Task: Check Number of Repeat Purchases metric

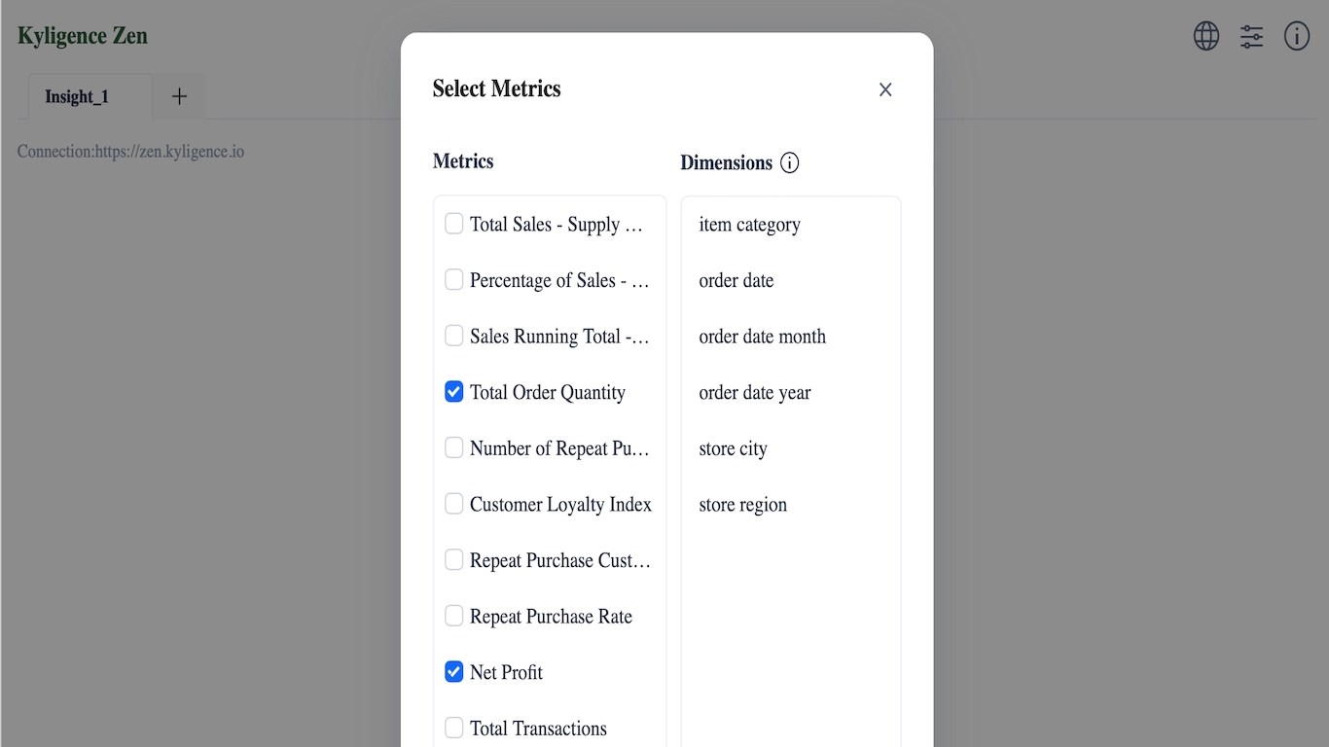Action: (453, 447)
